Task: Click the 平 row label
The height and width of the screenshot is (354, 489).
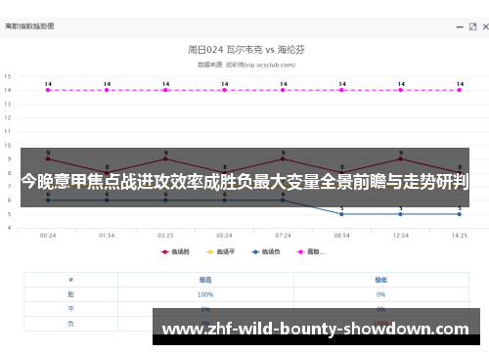Action: click(x=70, y=309)
